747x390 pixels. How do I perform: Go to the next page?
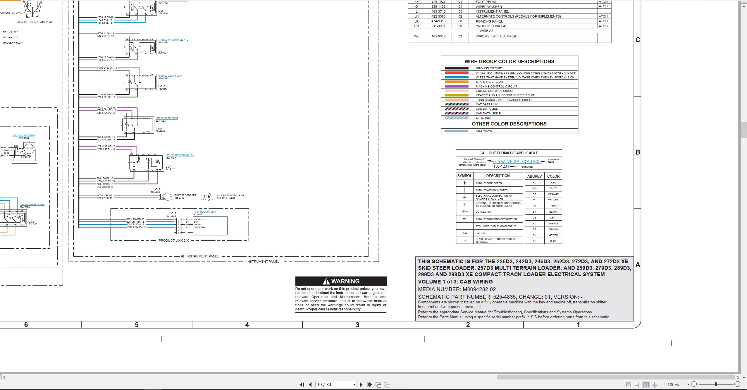coord(361,384)
